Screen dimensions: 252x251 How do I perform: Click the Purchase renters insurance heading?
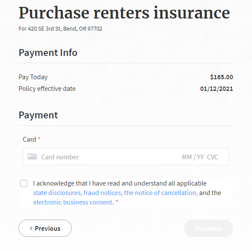[124, 13]
